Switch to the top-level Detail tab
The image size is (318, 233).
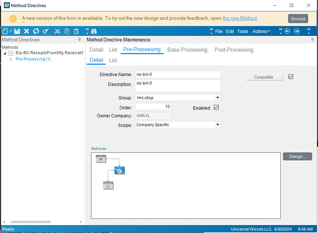(96, 50)
